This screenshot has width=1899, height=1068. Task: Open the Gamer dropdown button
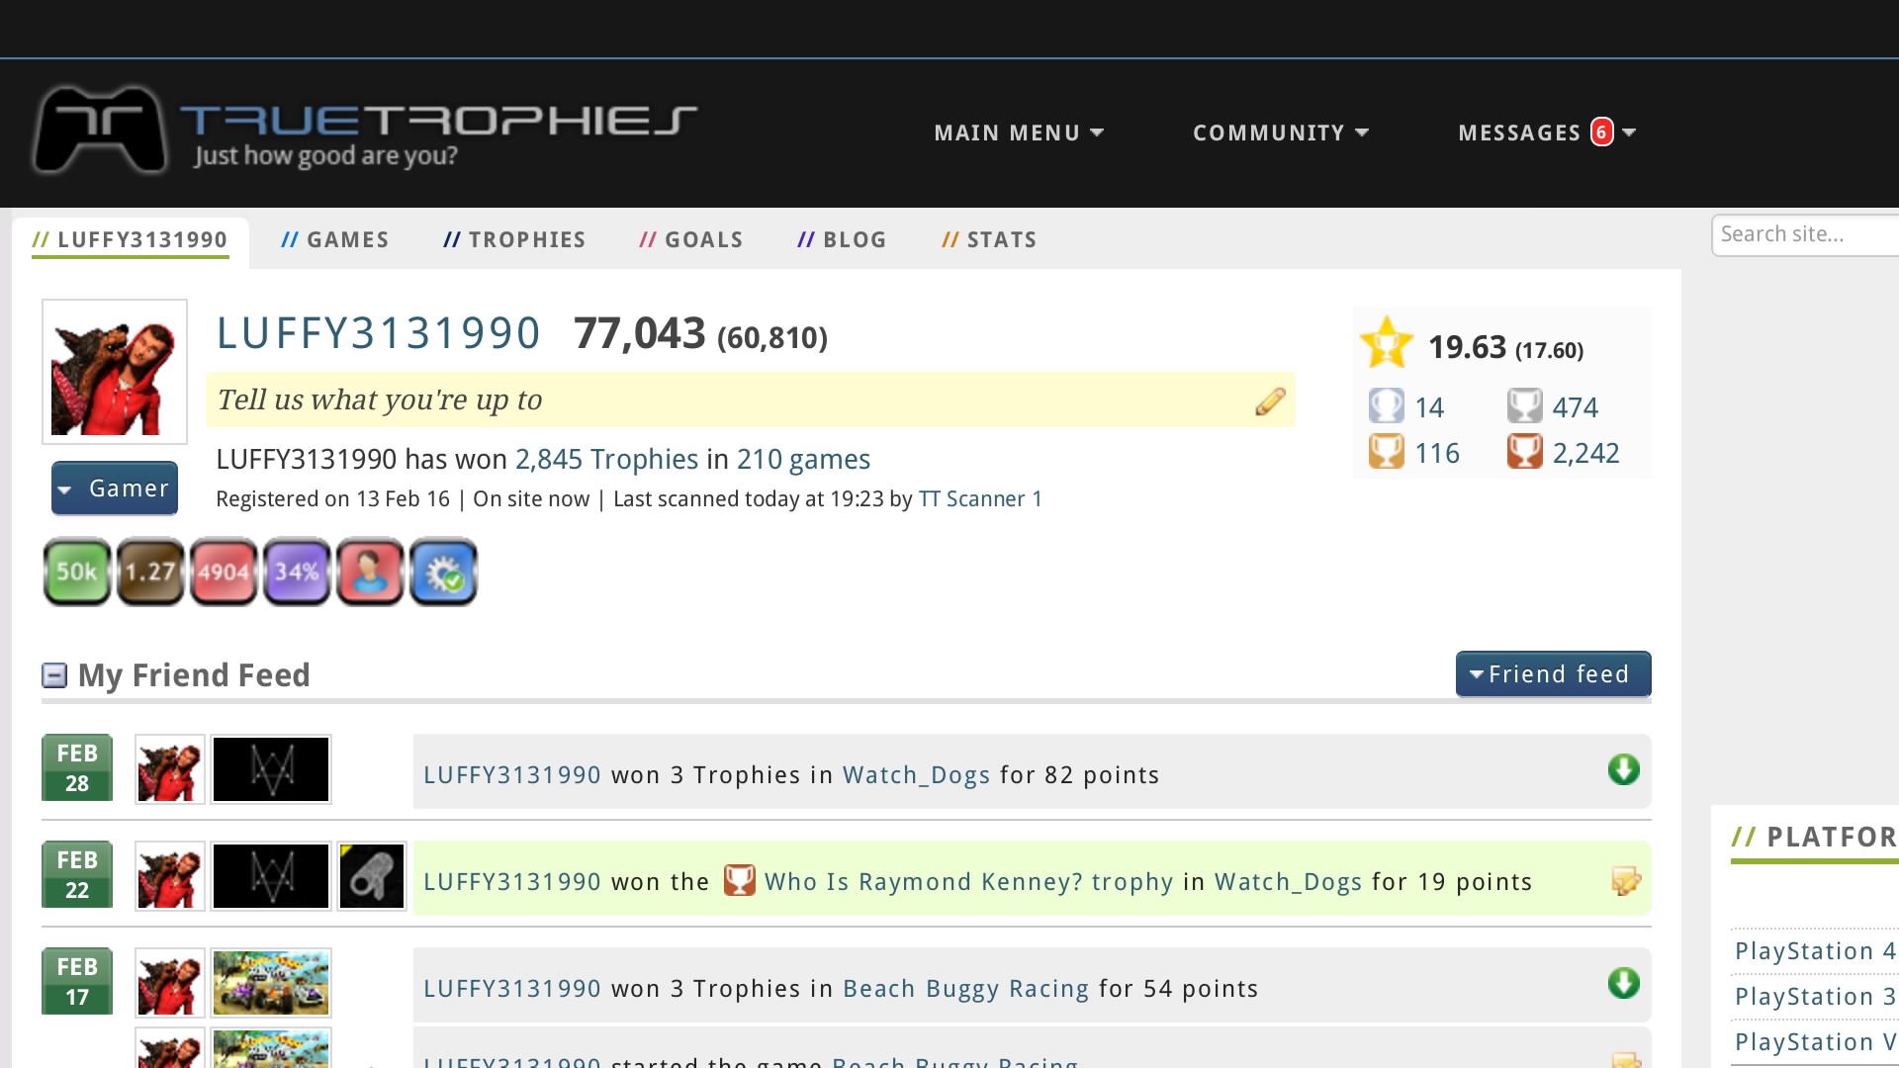pos(115,489)
